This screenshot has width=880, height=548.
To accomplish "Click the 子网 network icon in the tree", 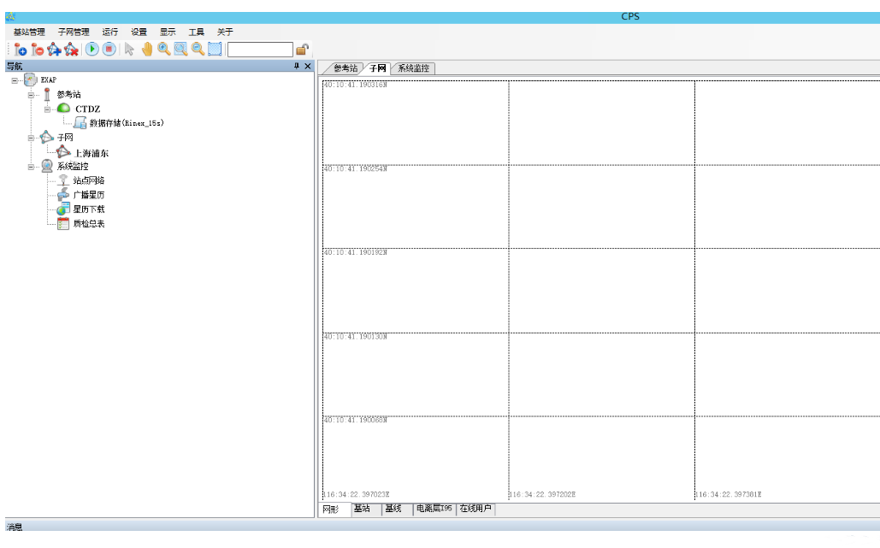I will [47, 138].
